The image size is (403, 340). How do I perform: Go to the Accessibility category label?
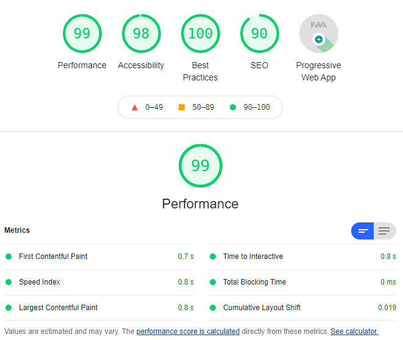[x=141, y=65]
